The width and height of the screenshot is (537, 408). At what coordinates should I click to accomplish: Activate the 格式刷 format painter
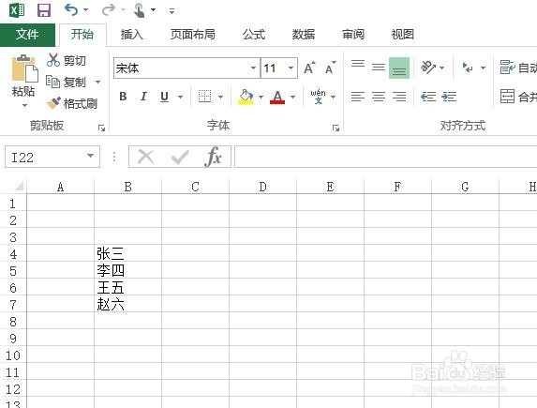coord(53,103)
